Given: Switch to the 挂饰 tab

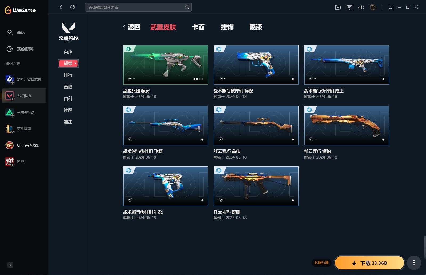Looking at the screenshot, I should click(x=227, y=27).
